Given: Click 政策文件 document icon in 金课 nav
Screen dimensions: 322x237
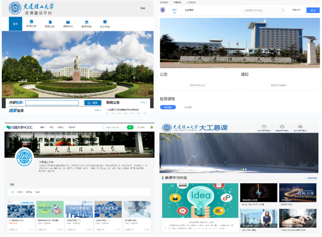Looking at the screenshot, I should point(50,22).
